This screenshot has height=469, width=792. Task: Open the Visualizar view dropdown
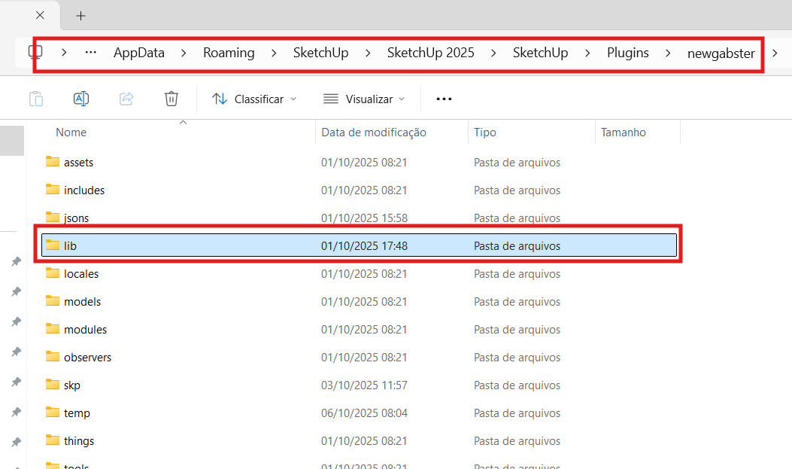click(x=364, y=99)
